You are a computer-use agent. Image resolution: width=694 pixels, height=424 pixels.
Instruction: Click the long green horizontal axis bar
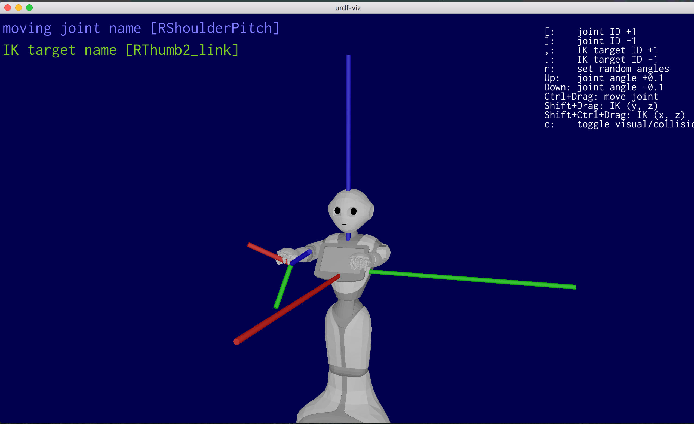(473, 279)
